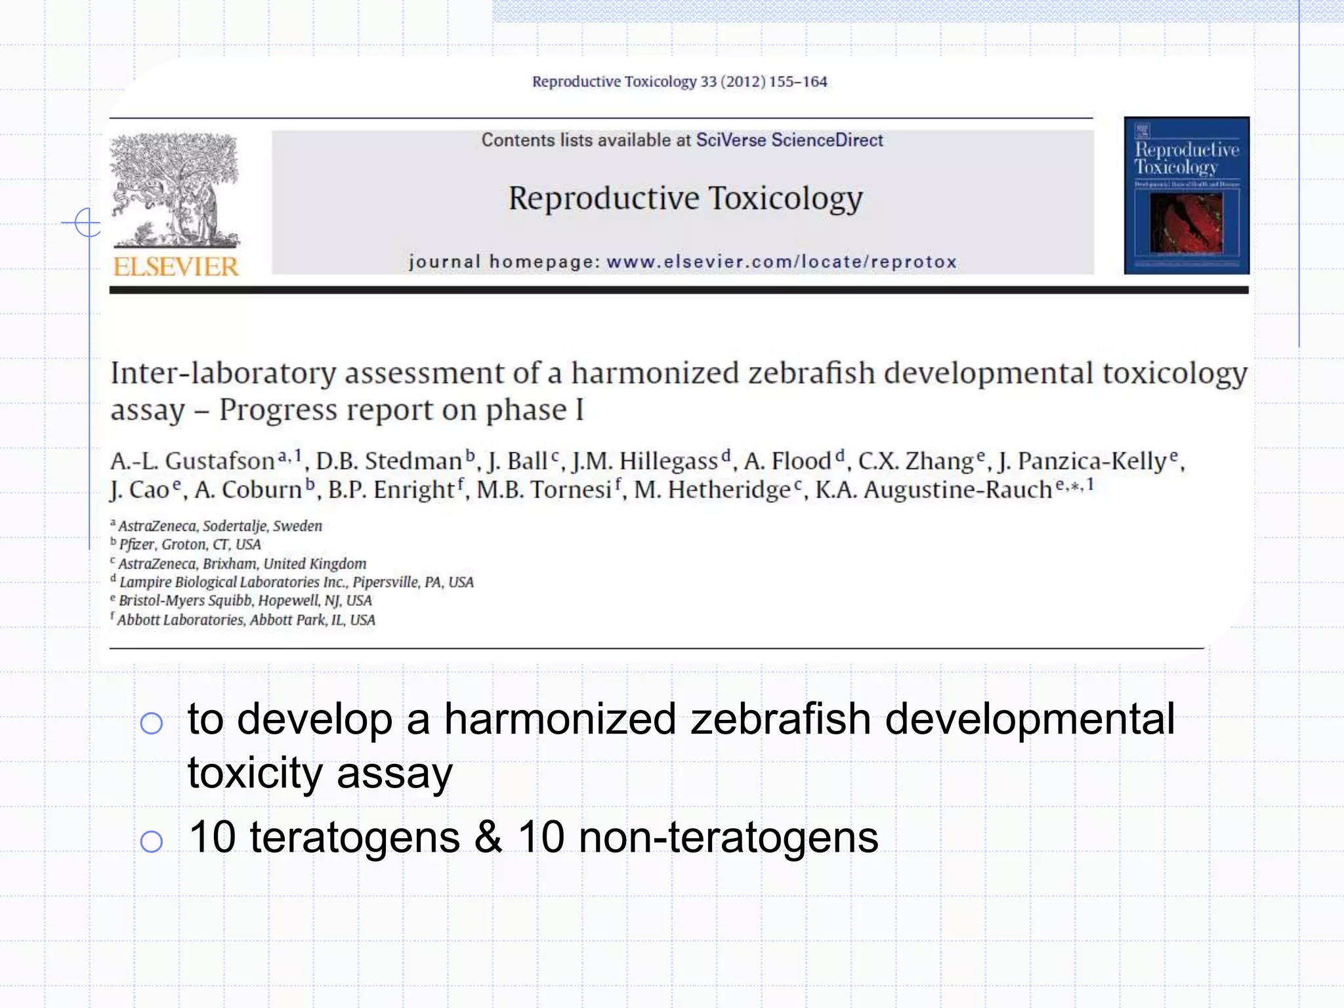Click author name J.M. Hillegass
1344x1008 pixels.
point(645,461)
